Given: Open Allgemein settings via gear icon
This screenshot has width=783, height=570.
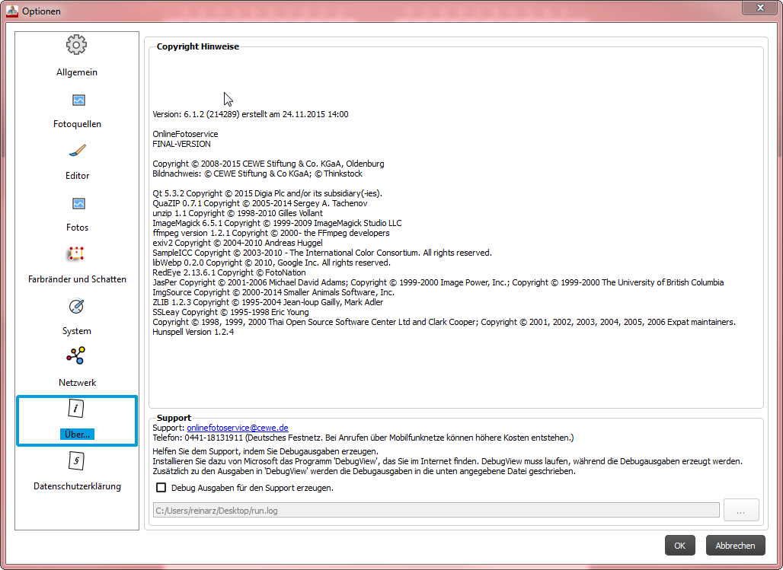Looking at the screenshot, I should click(76, 45).
